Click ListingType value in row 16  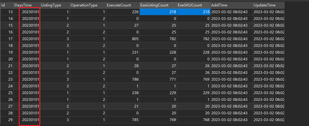point(55,32)
